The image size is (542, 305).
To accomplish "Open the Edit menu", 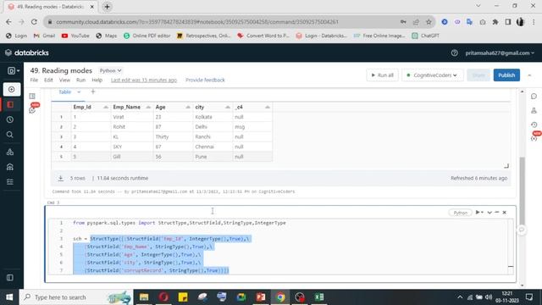I will pos(48,80).
